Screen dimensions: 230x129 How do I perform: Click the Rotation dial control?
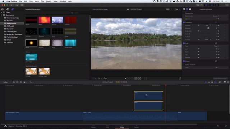[208, 28]
